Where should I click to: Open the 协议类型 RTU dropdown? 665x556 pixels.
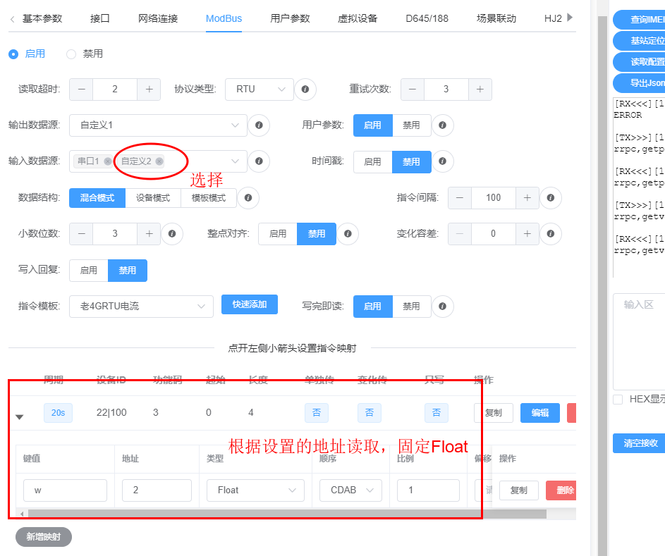[260, 89]
